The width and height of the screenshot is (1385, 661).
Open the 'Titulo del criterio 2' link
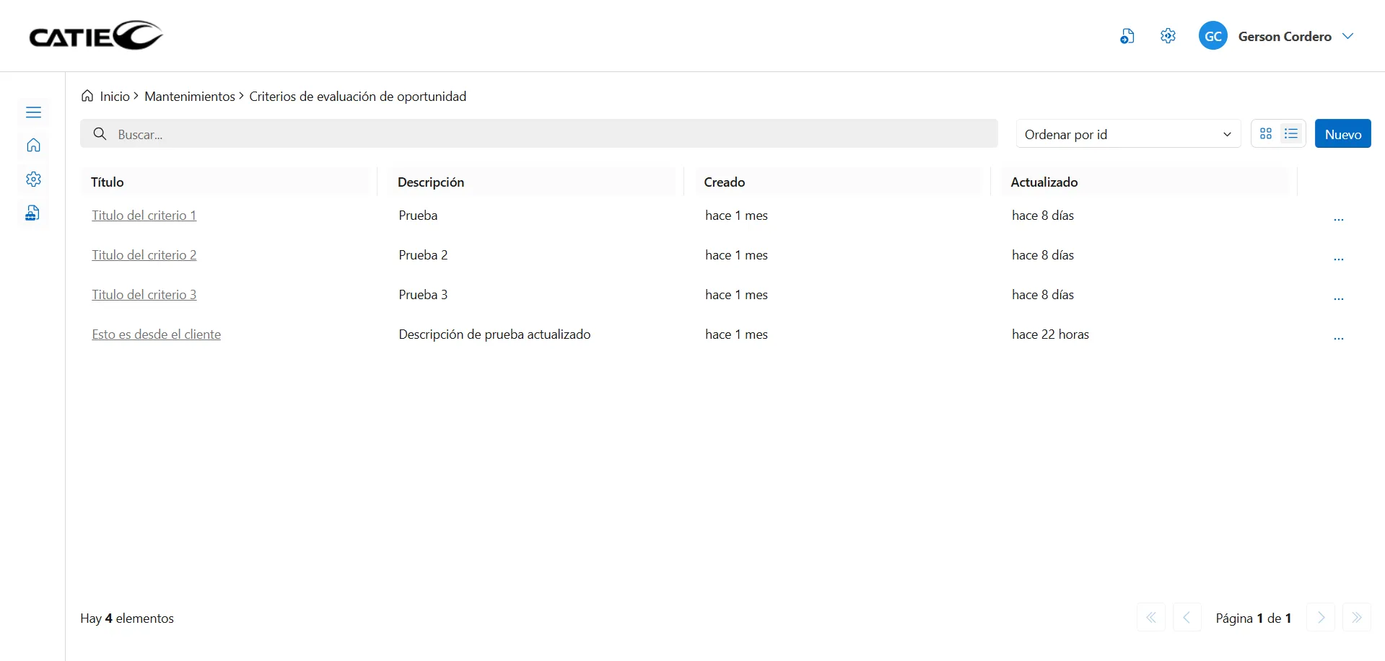point(144,255)
